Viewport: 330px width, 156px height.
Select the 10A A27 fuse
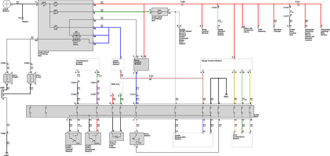(56, 4)
